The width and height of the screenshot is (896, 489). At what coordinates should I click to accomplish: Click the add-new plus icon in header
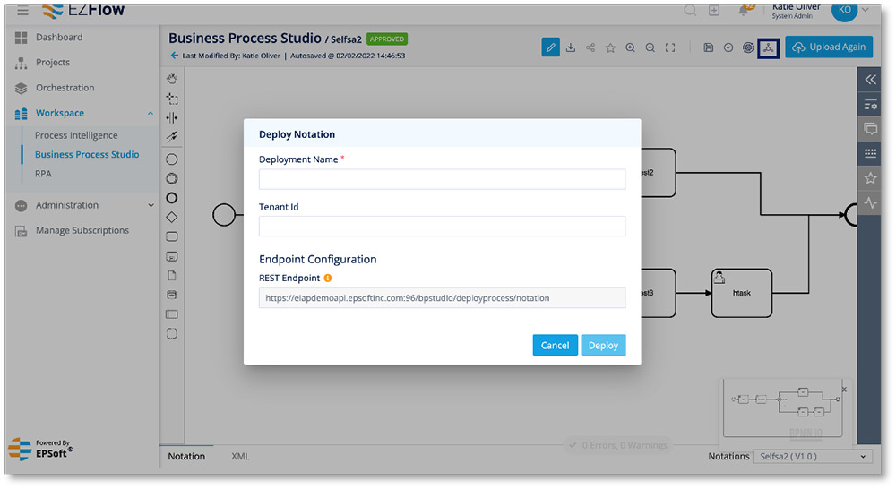click(714, 10)
